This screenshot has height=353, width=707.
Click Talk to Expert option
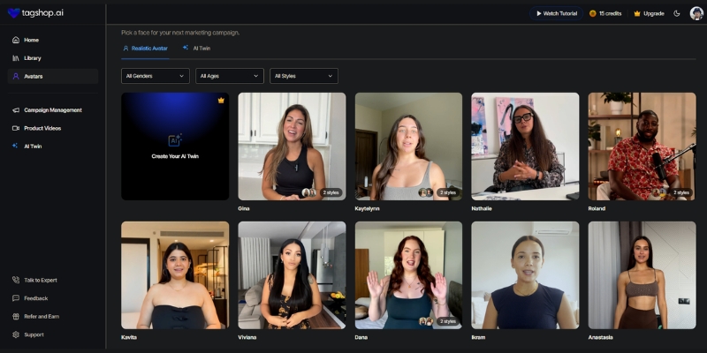[40, 280]
